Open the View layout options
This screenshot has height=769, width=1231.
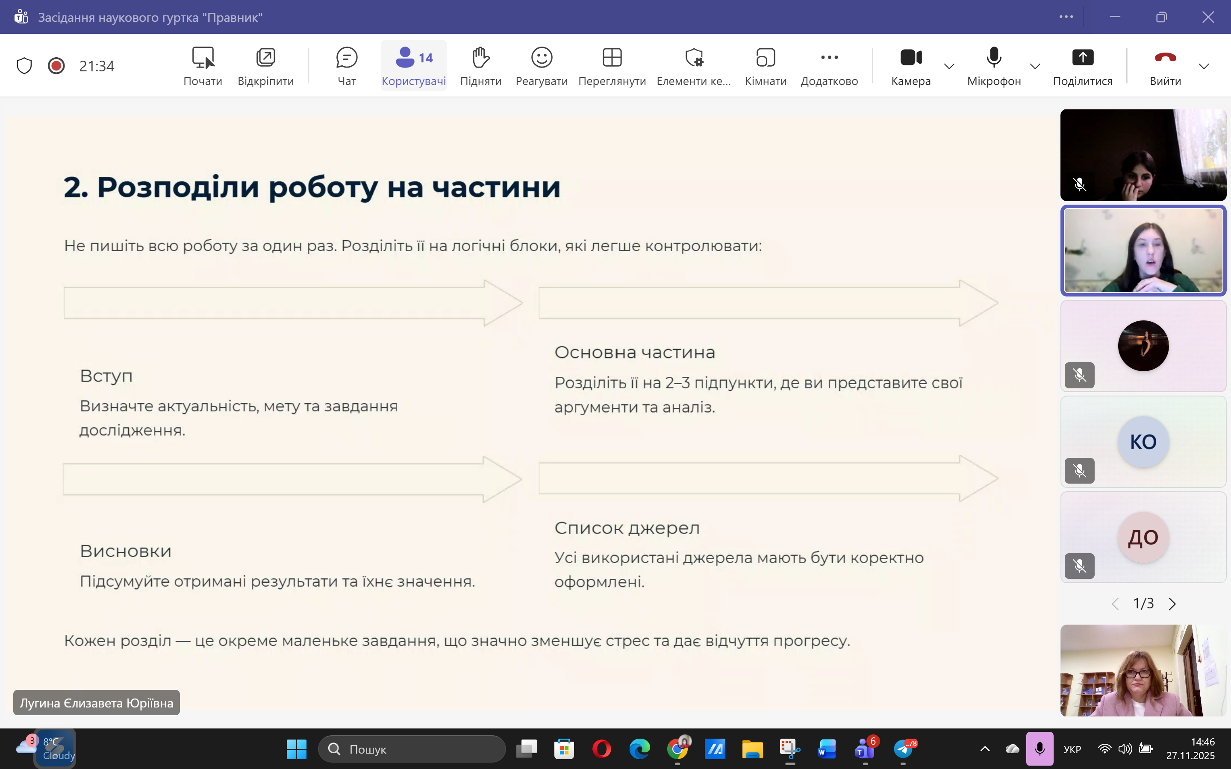pyautogui.click(x=612, y=66)
